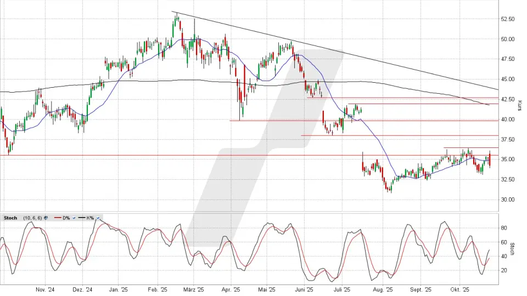Screen dimensions: 527x296
Task: Click the 47.50 price axis label
Action: 507,59
